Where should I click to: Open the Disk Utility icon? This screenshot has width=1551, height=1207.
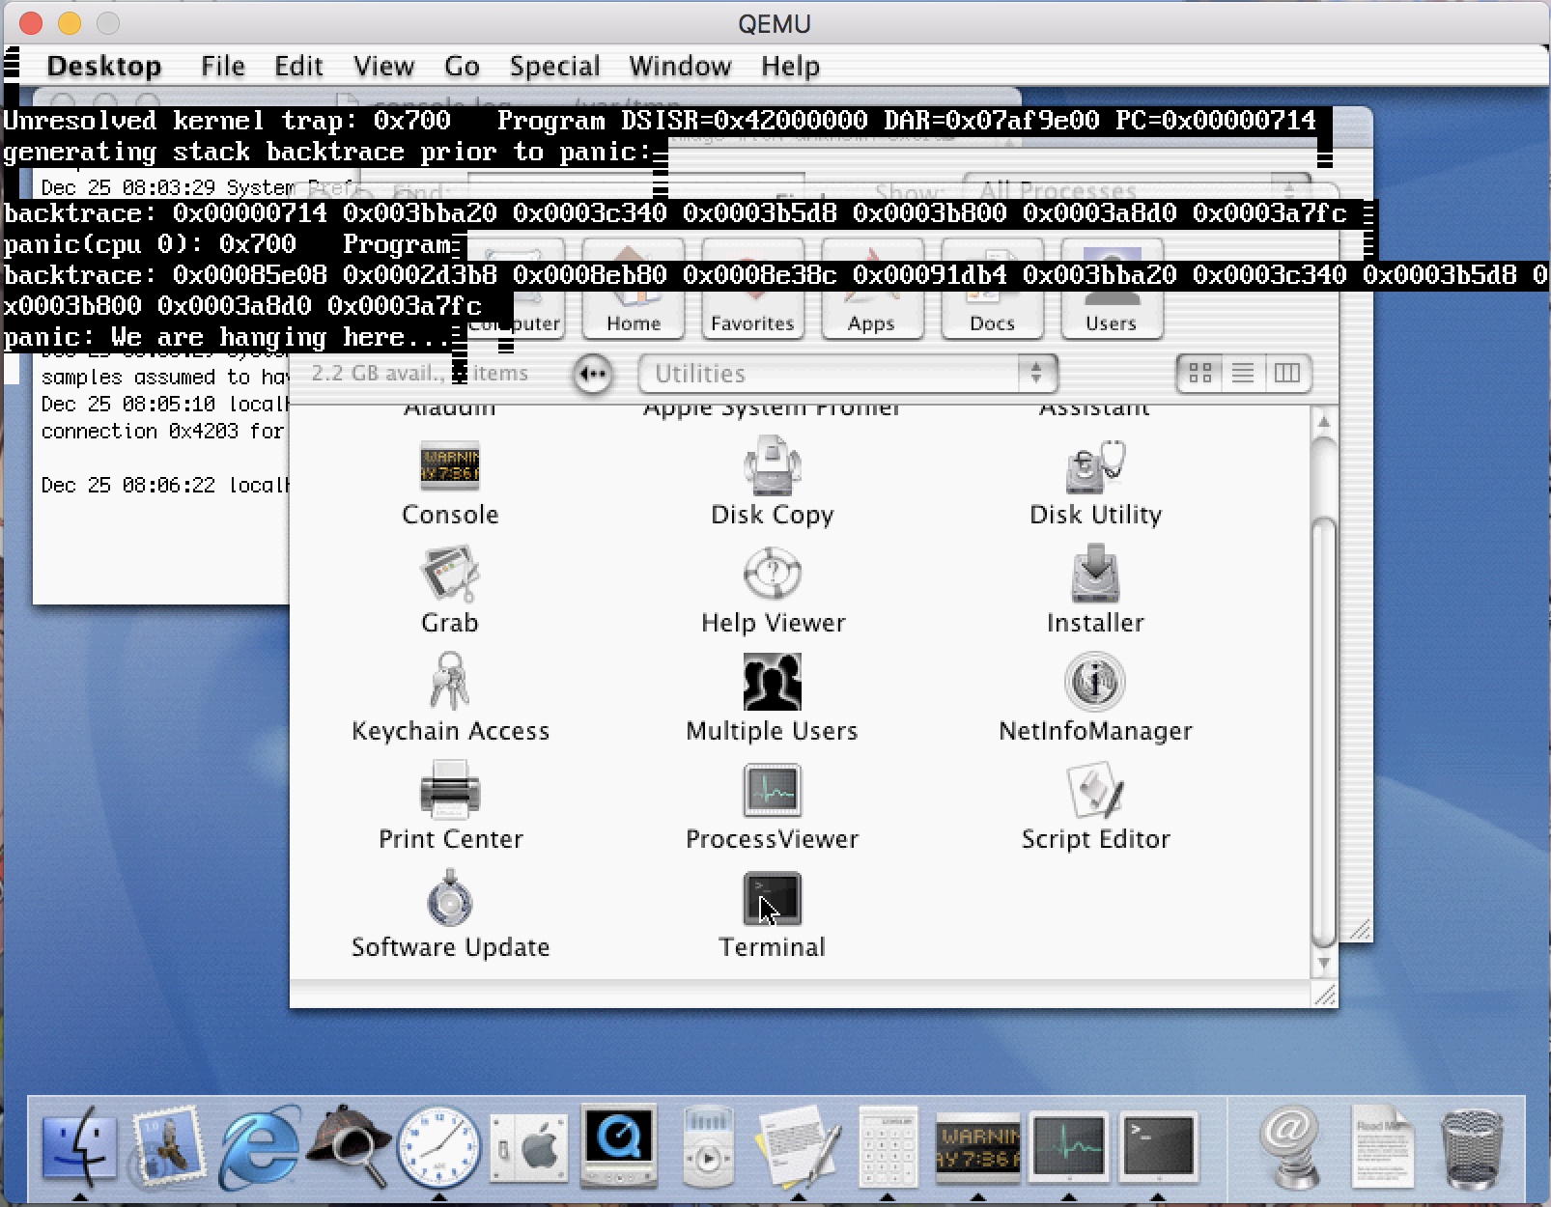[x=1095, y=466]
